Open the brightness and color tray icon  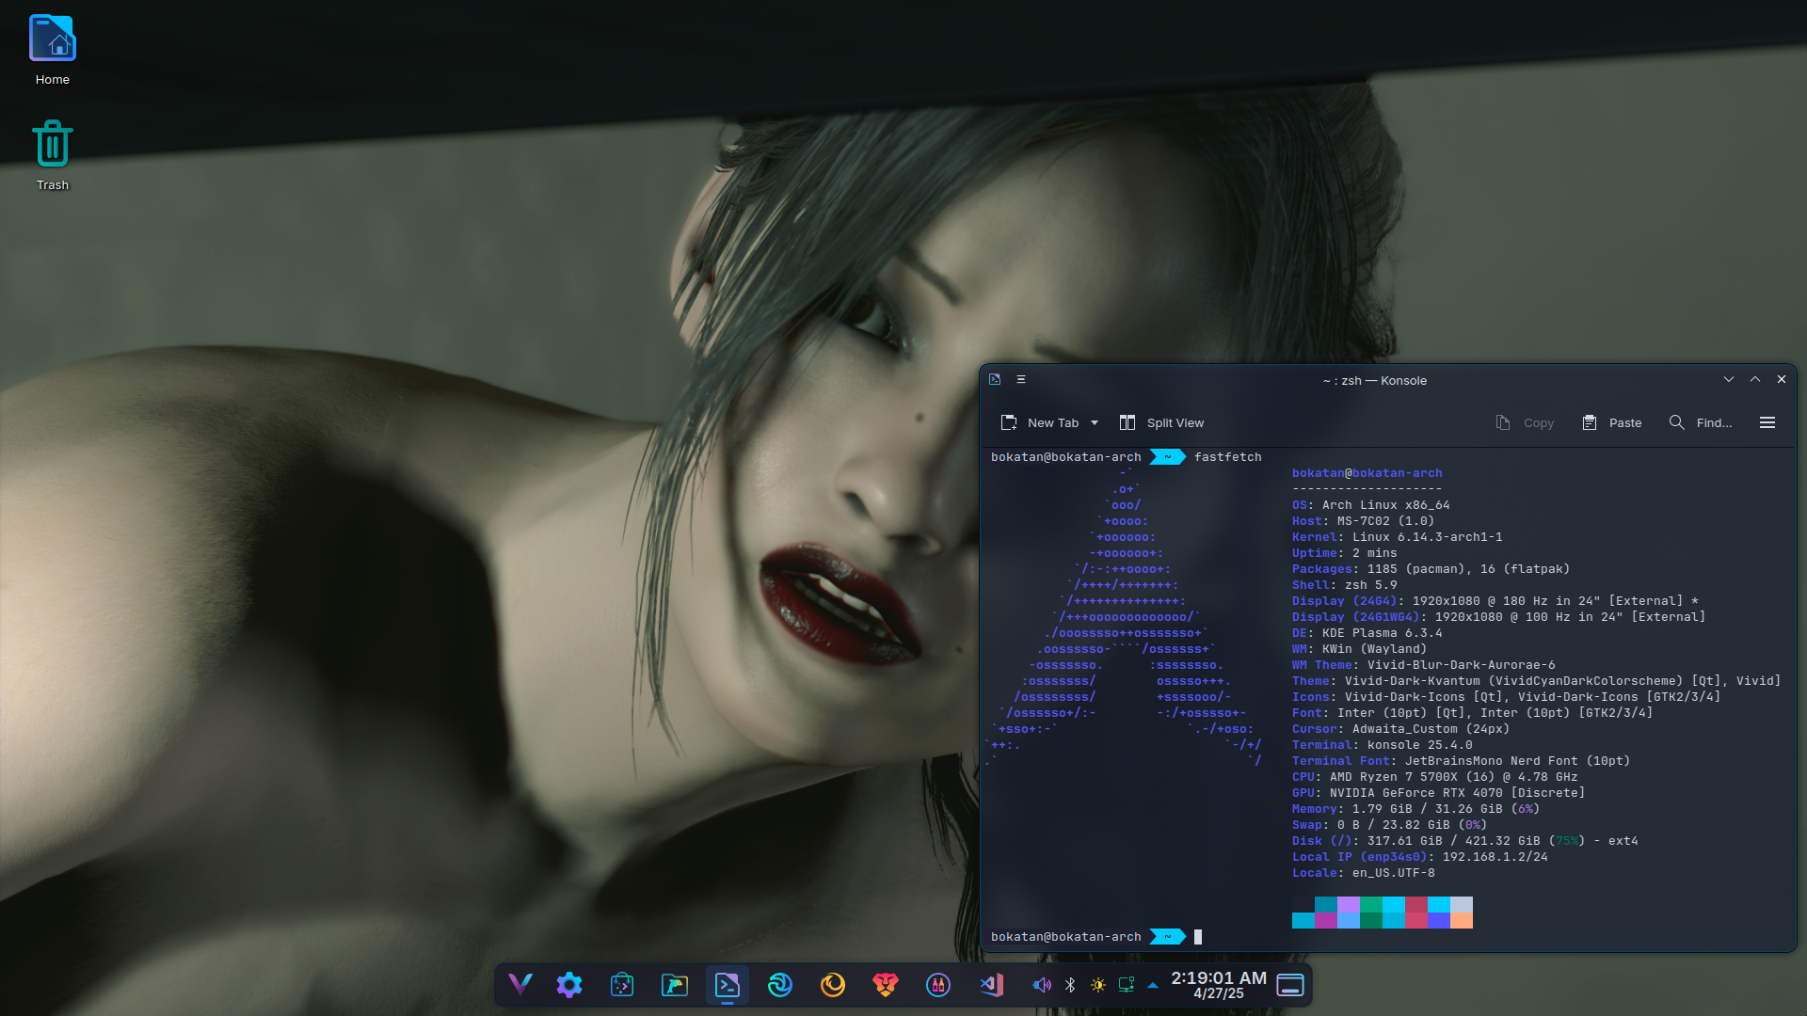pyautogui.click(x=1098, y=985)
